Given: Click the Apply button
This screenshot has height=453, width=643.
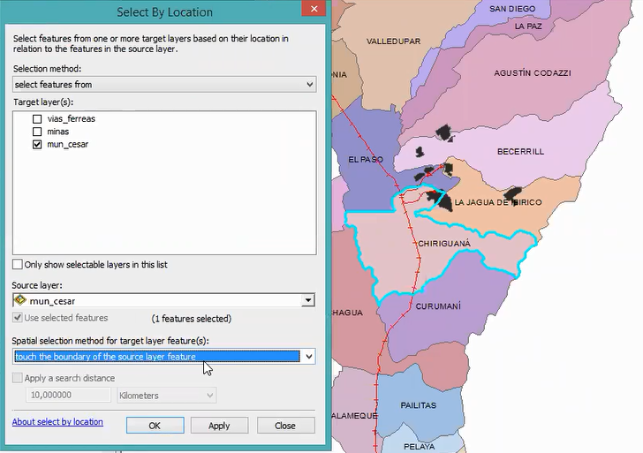Looking at the screenshot, I should tap(219, 426).
